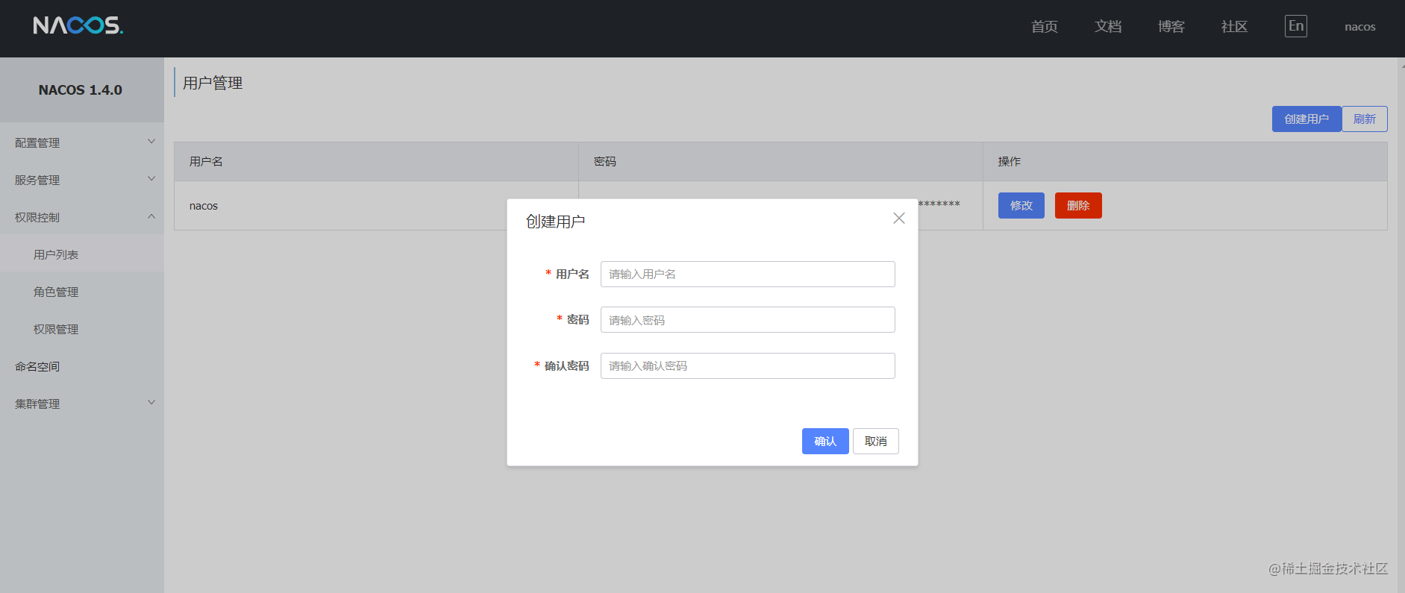Click the 用户管理 page title
The width and height of the screenshot is (1405, 593).
point(213,83)
